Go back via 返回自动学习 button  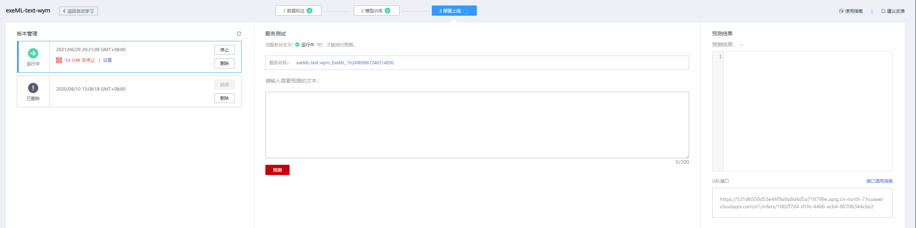[x=78, y=11]
